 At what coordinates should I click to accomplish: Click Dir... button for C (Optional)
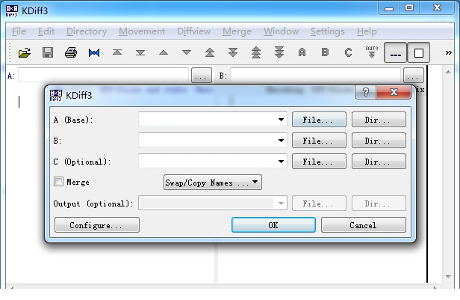point(379,162)
